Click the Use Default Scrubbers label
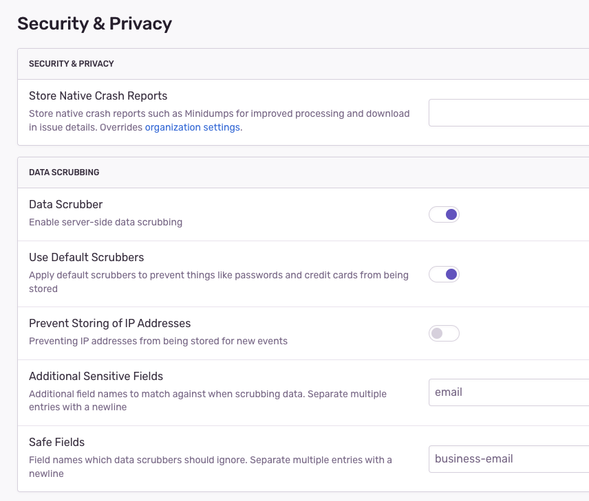 tap(86, 257)
